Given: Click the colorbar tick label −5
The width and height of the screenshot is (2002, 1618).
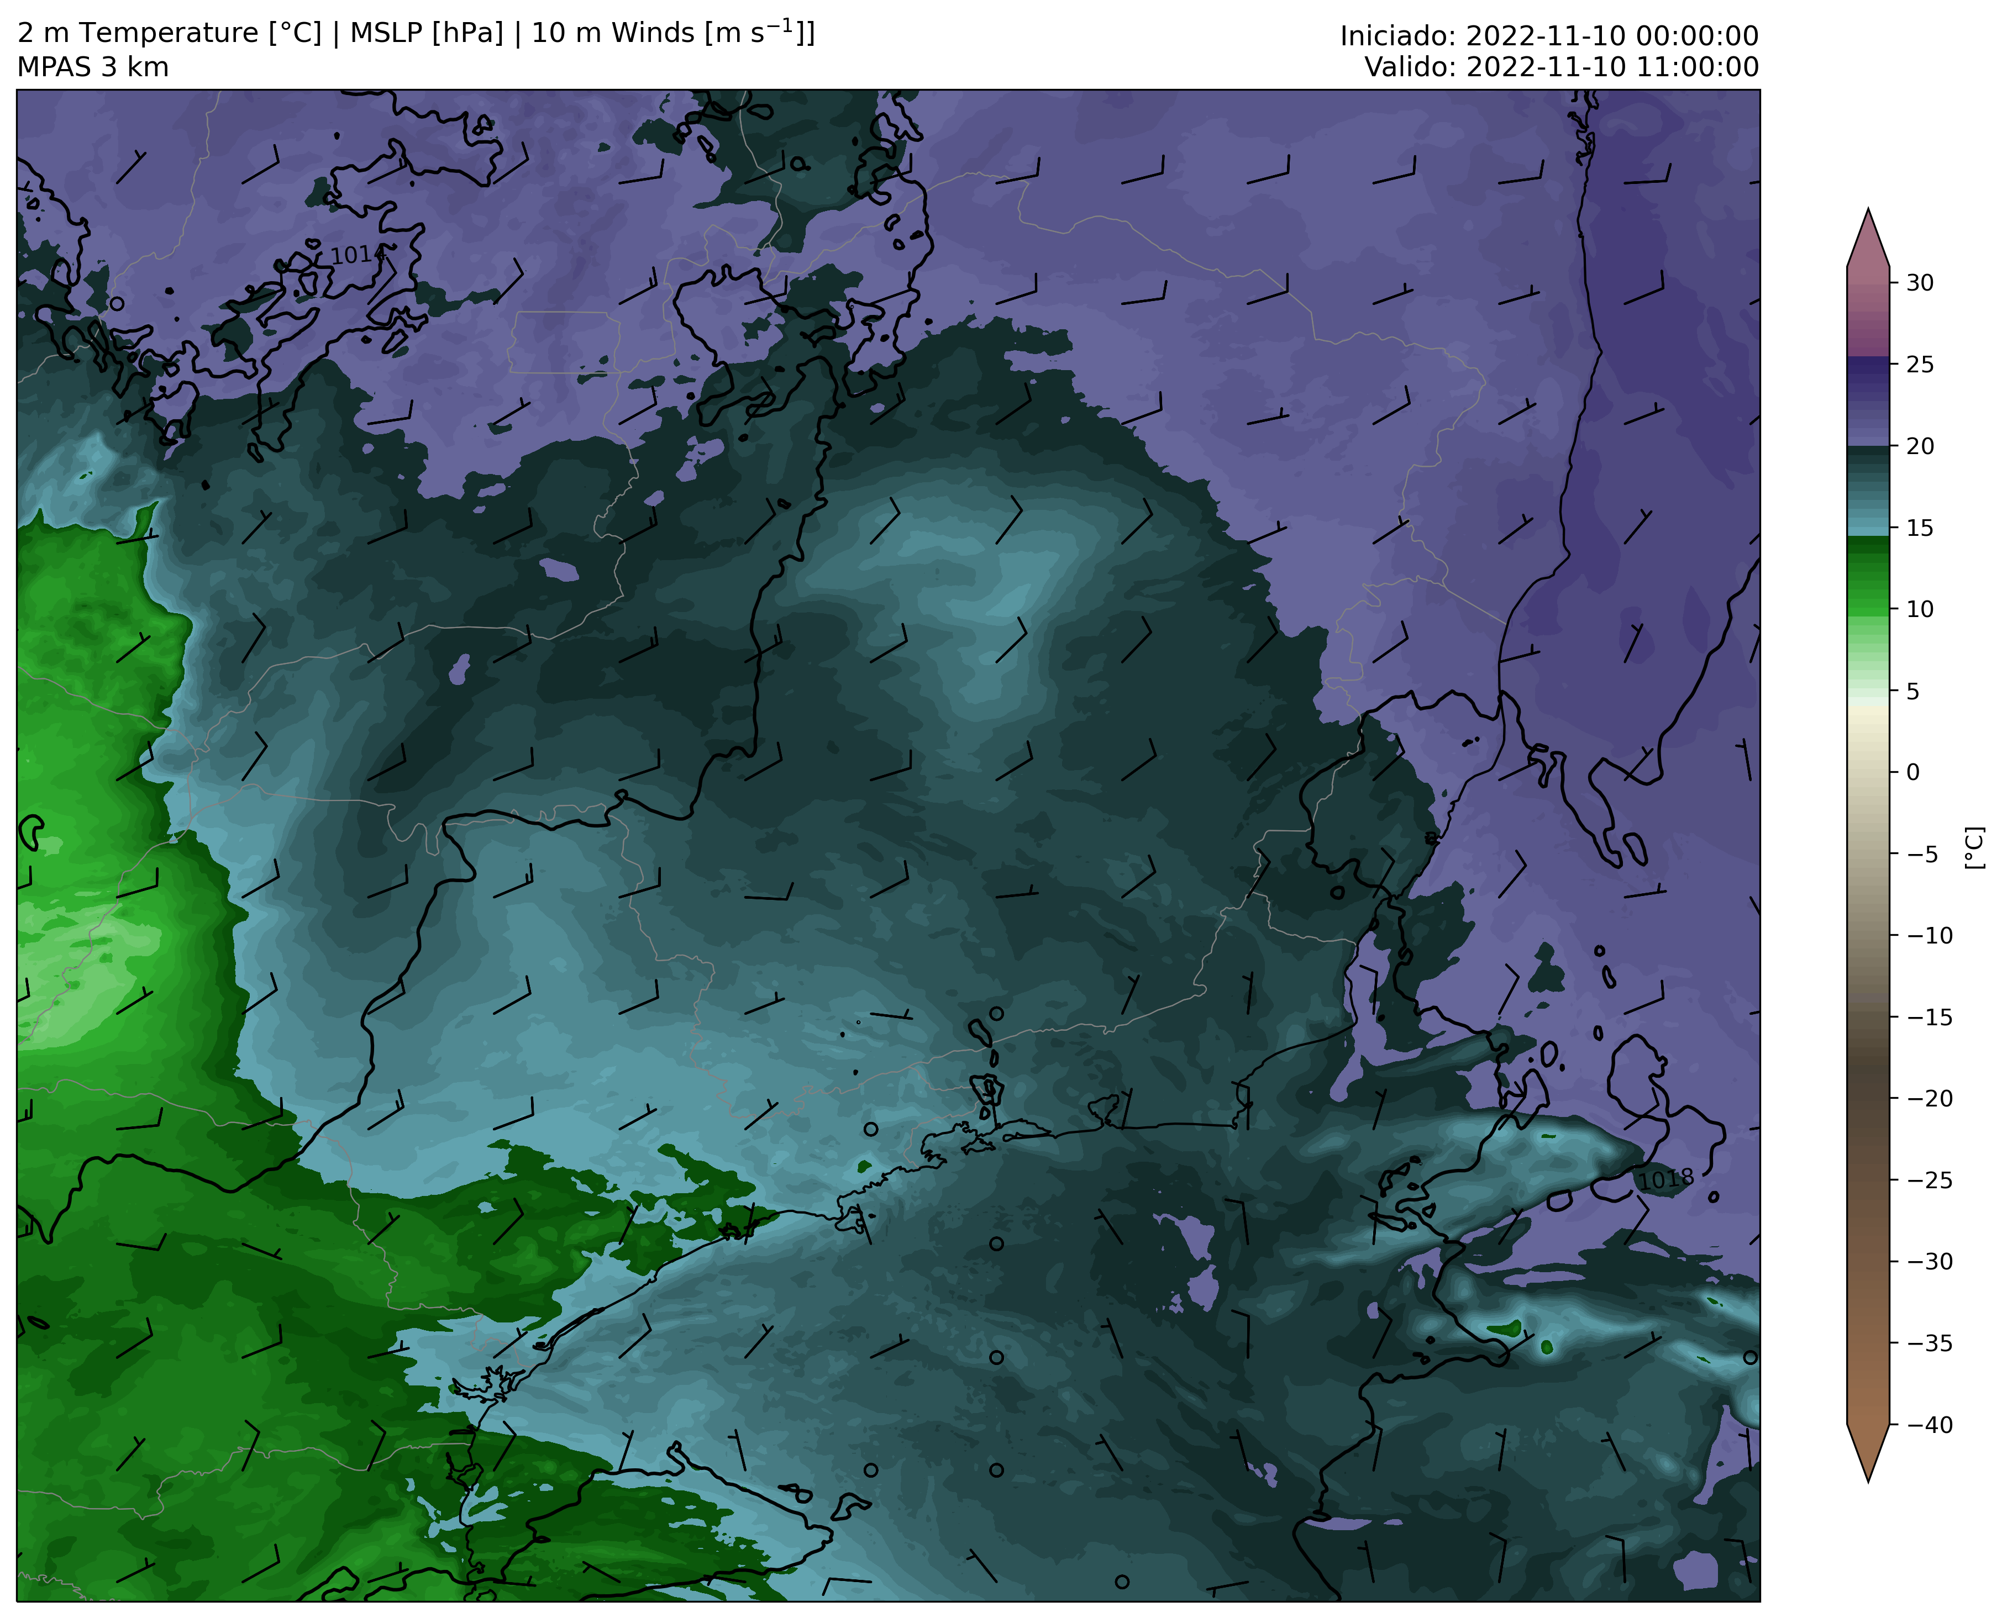Looking at the screenshot, I should coord(1921,853).
